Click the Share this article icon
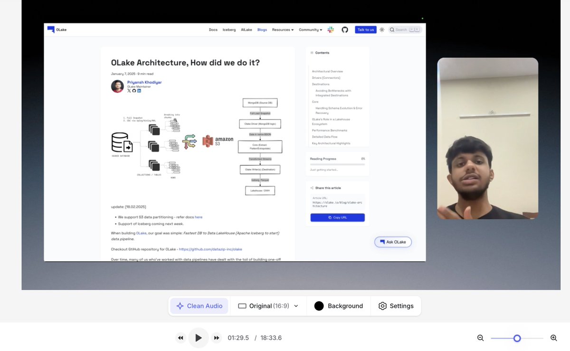The image size is (570, 351). [312, 188]
